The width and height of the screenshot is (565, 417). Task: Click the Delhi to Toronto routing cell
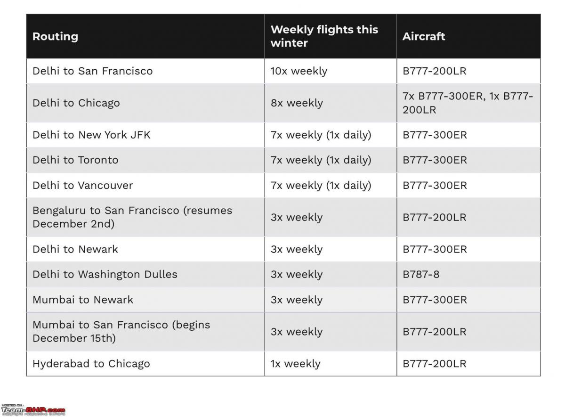coord(145,160)
